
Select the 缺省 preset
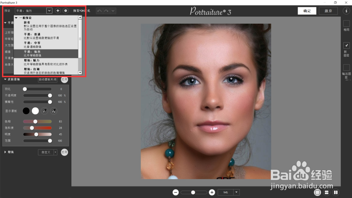coord(46,26)
